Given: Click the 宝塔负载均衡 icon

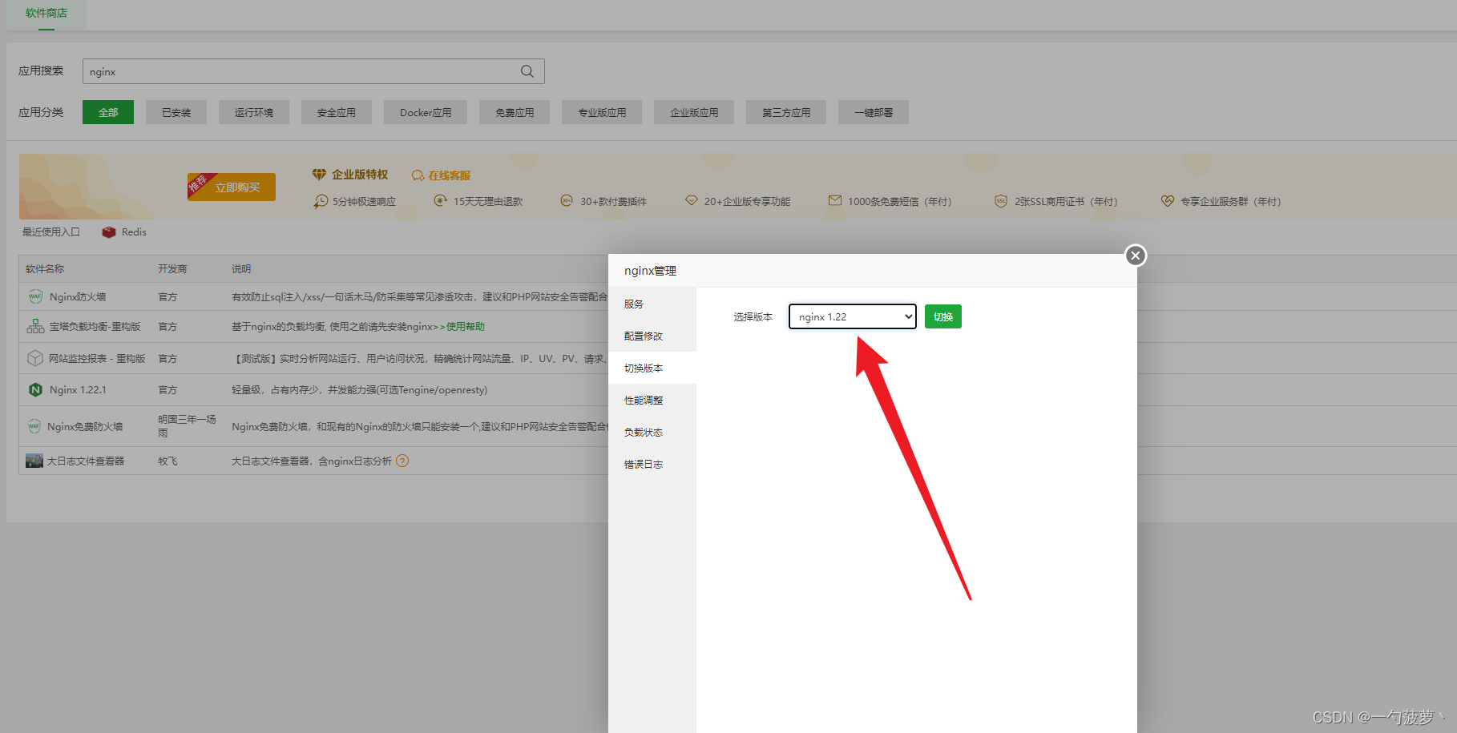Looking at the screenshot, I should click(x=35, y=326).
